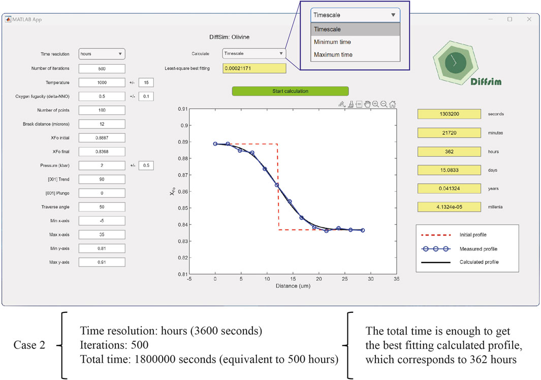Click the Diffsim hexagon clock logo

coord(456,64)
